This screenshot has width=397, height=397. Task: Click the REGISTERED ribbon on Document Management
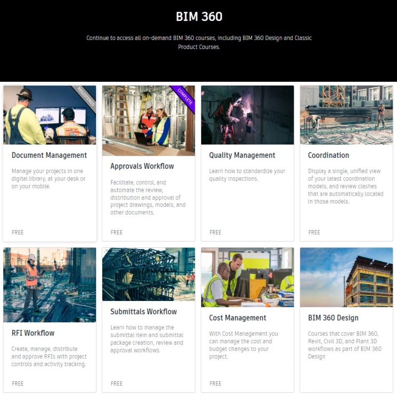[x=86, y=96]
